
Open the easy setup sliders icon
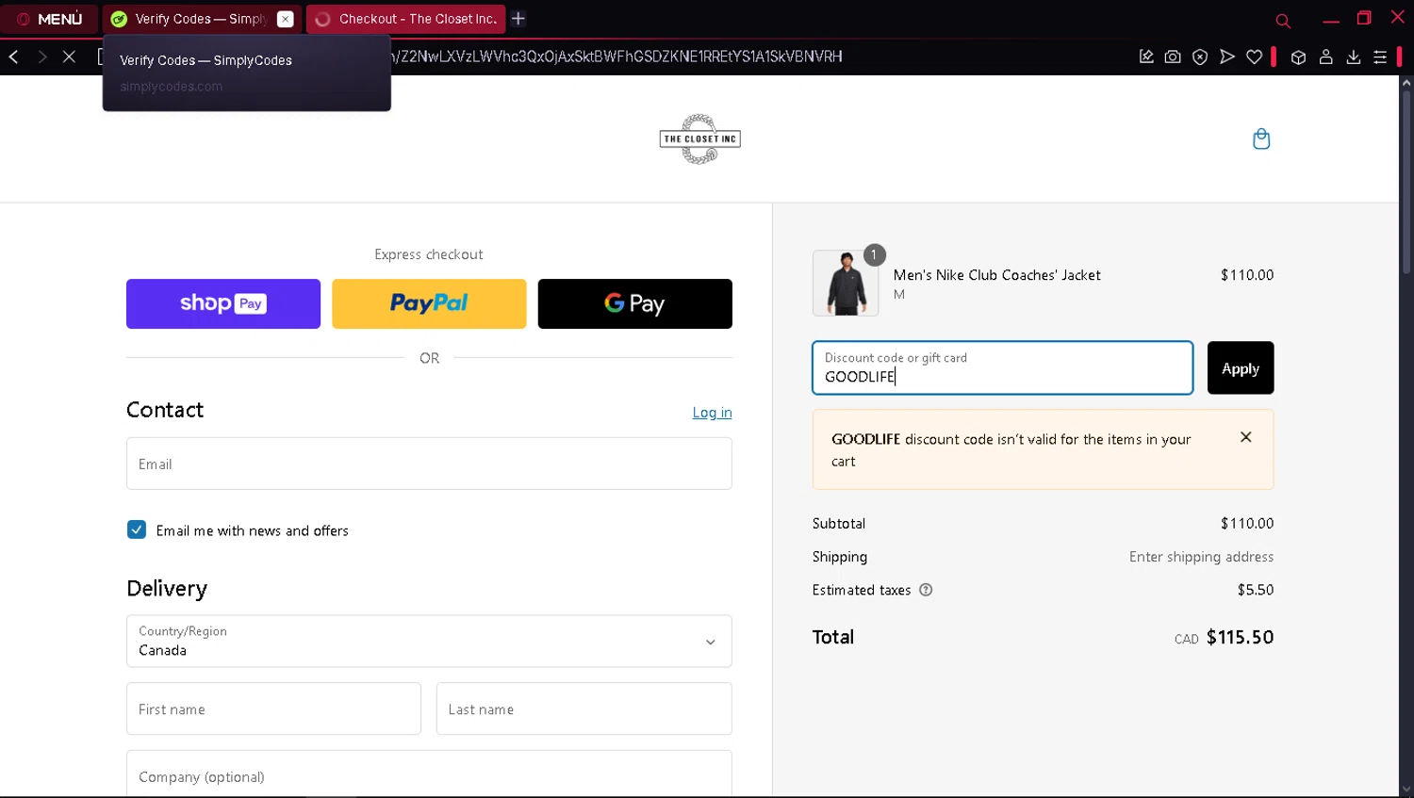tap(1380, 57)
